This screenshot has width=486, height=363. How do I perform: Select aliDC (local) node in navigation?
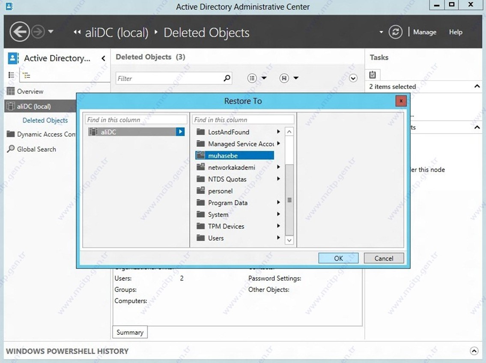40,106
